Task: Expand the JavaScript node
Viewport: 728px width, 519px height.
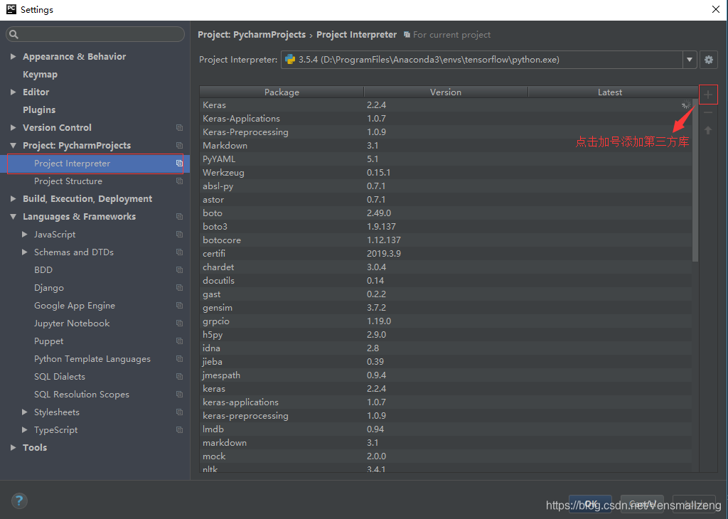Action: coord(25,235)
